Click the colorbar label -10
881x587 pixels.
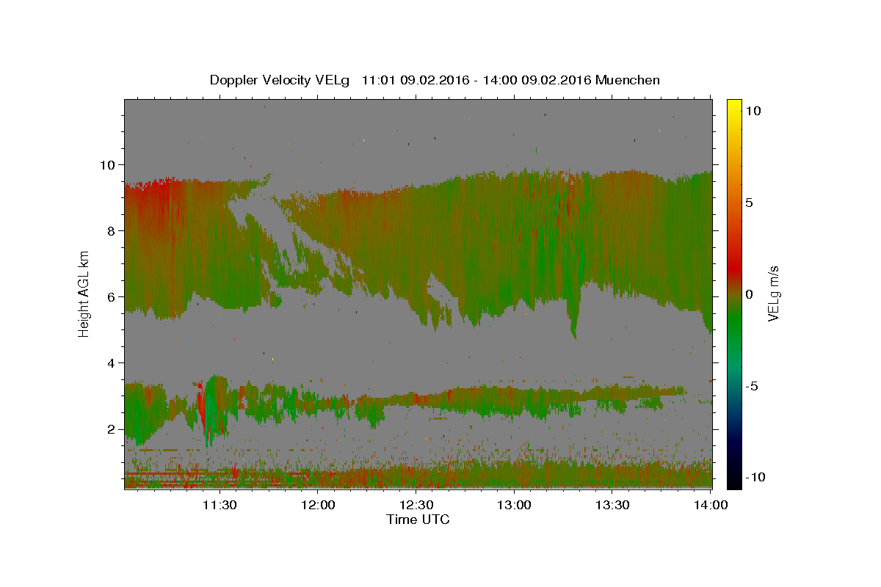pyautogui.click(x=757, y=477)
